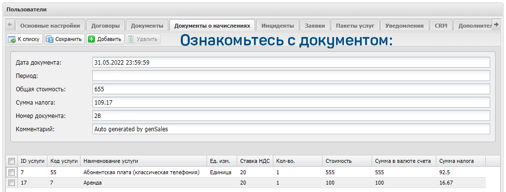
Task: Click the Кол-во. column header
Action: (x=297, y=161)
